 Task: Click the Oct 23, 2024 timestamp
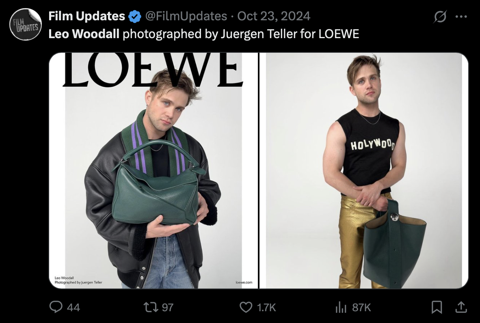click(x=274, y=16)
